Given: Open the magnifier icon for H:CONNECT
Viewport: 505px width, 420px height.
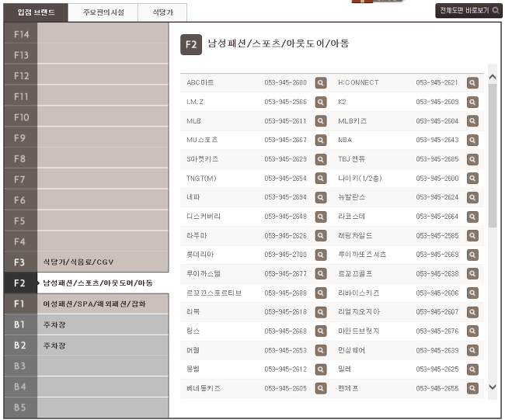Looking at the screenshot, I should click(x=472, y=83).
